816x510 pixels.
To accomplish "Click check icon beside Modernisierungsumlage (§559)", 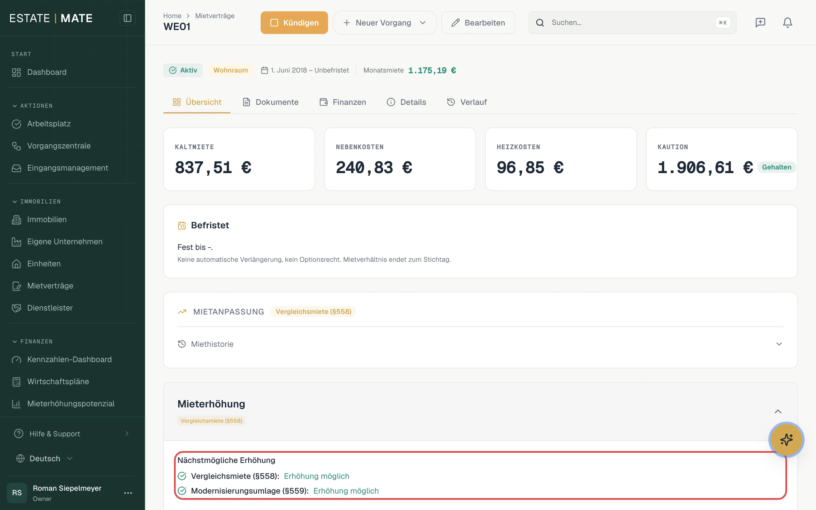I will coord(182,491).
